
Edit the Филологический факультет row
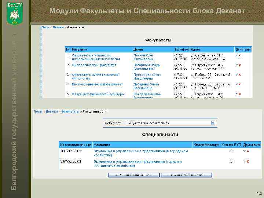[x=236, y=65]
